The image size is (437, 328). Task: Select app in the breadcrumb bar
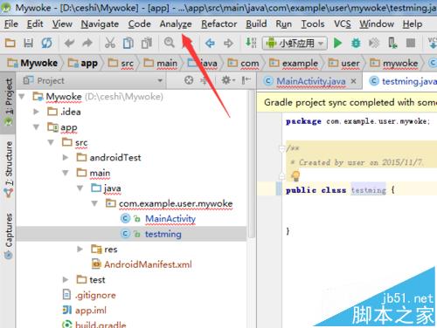[83, 63]
